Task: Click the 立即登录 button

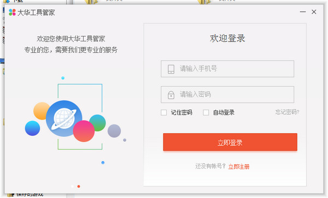Action: coord(230,142)
